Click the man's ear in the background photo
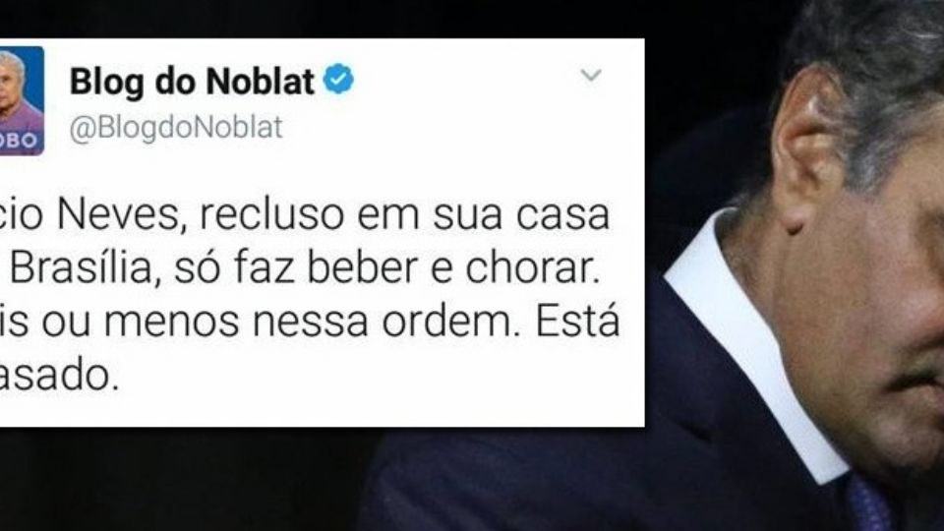The image size is (944, 531). click(x=804, y=147)
